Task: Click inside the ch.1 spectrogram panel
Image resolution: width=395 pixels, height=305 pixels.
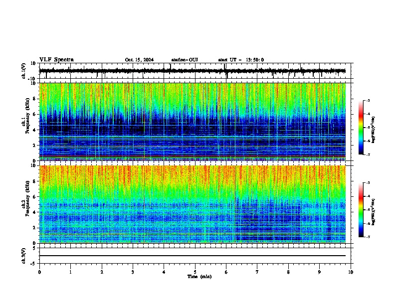Action: tap(193, 122)
